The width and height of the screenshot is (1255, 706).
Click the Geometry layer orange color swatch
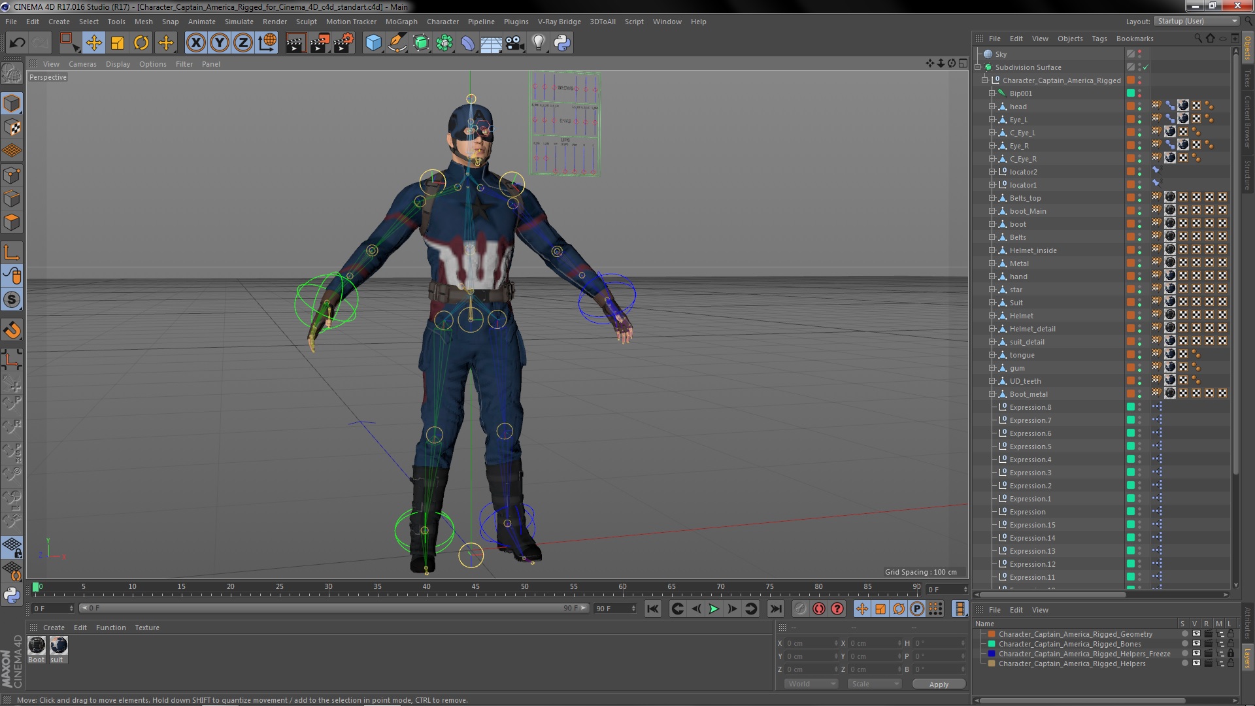(x=992, y=634)
